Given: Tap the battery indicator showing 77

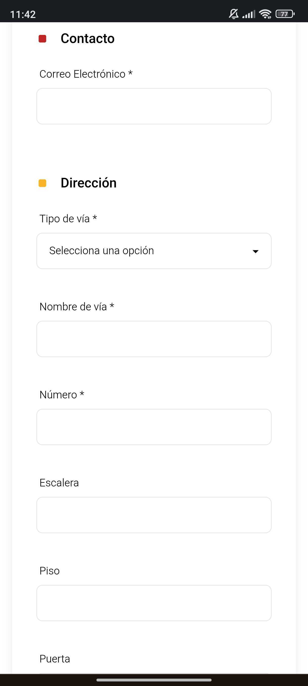Looking at the screenshot, I should pos(285,14).
